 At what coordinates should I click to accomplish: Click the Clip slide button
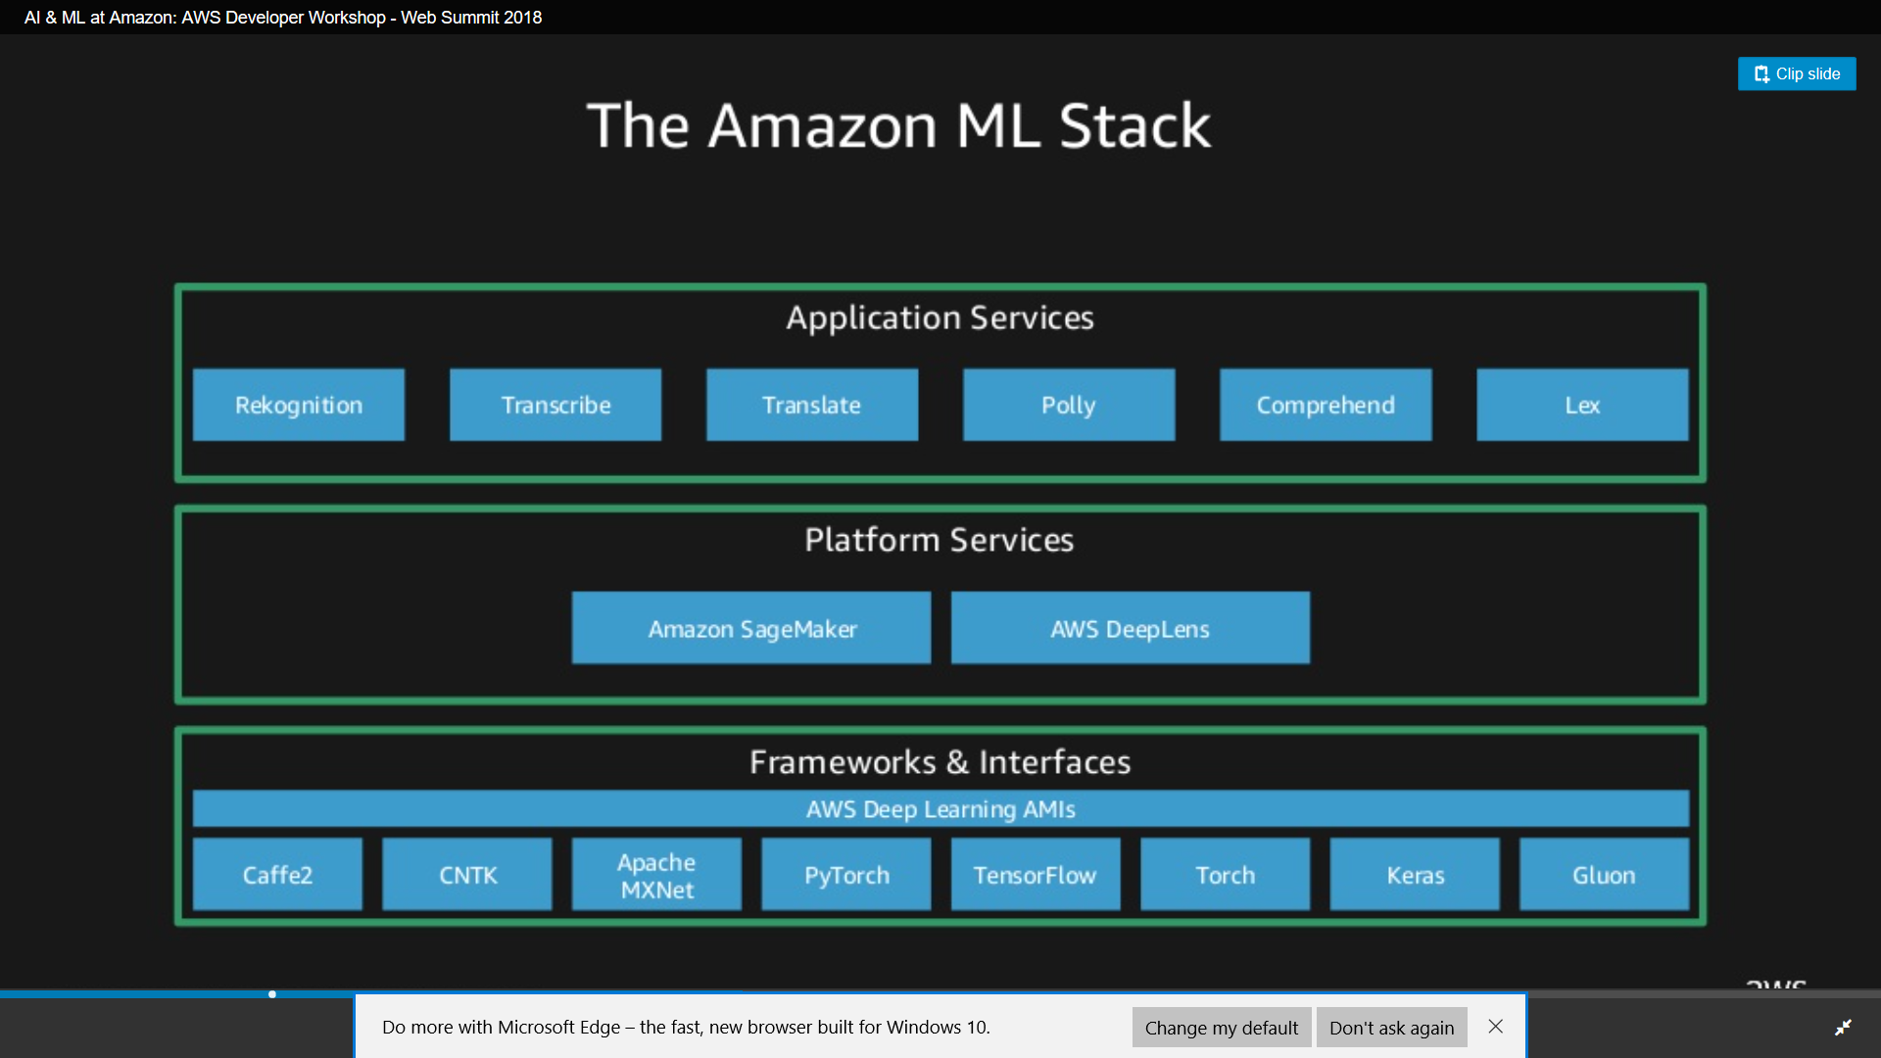(x=1797, y=73)
